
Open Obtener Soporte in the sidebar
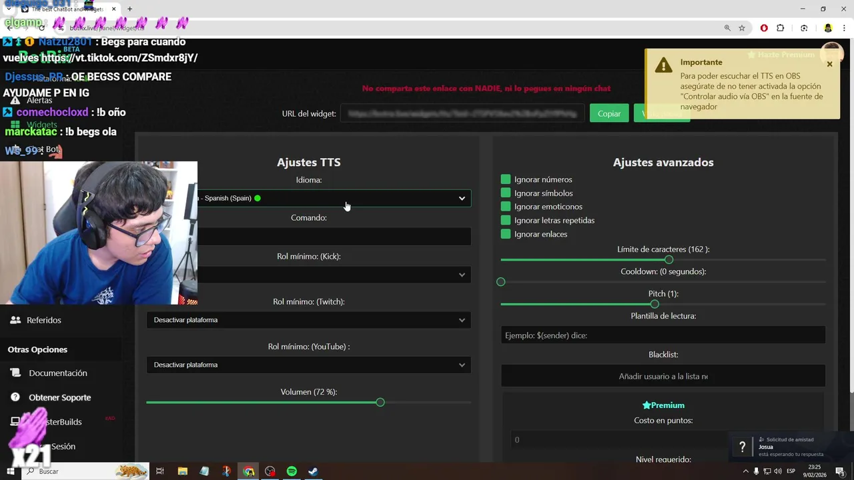tap(60, 397)
